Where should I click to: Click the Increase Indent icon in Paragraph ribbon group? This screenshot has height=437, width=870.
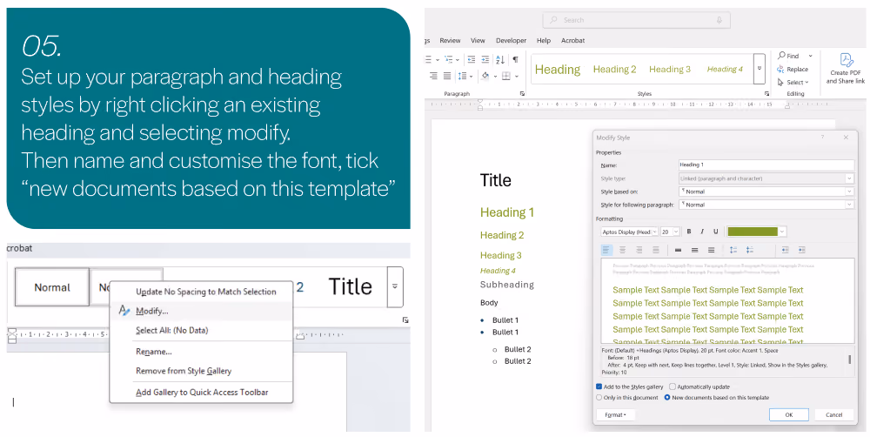click(x=485, y=59)
